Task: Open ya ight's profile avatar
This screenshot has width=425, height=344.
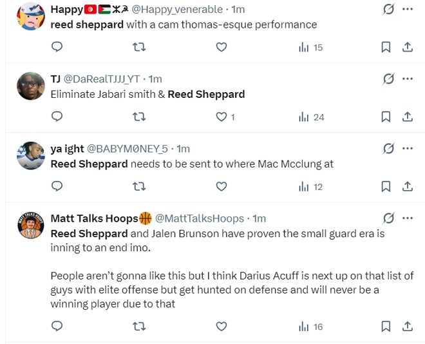Action: tap(30, 155)
